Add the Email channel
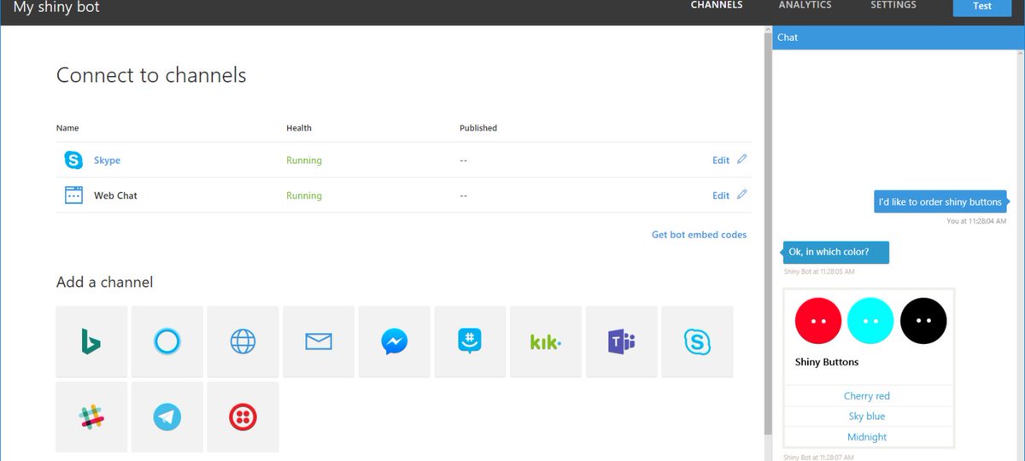The width and height of the screenshot is (1025, 461). tap(319, 341)
